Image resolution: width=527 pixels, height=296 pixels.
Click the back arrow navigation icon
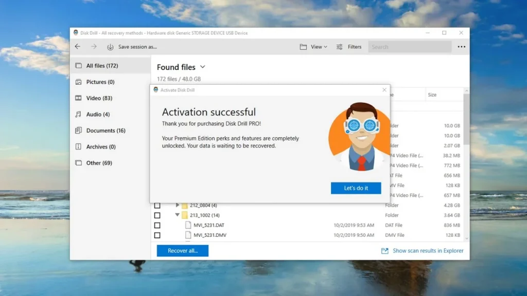point(77,46)
